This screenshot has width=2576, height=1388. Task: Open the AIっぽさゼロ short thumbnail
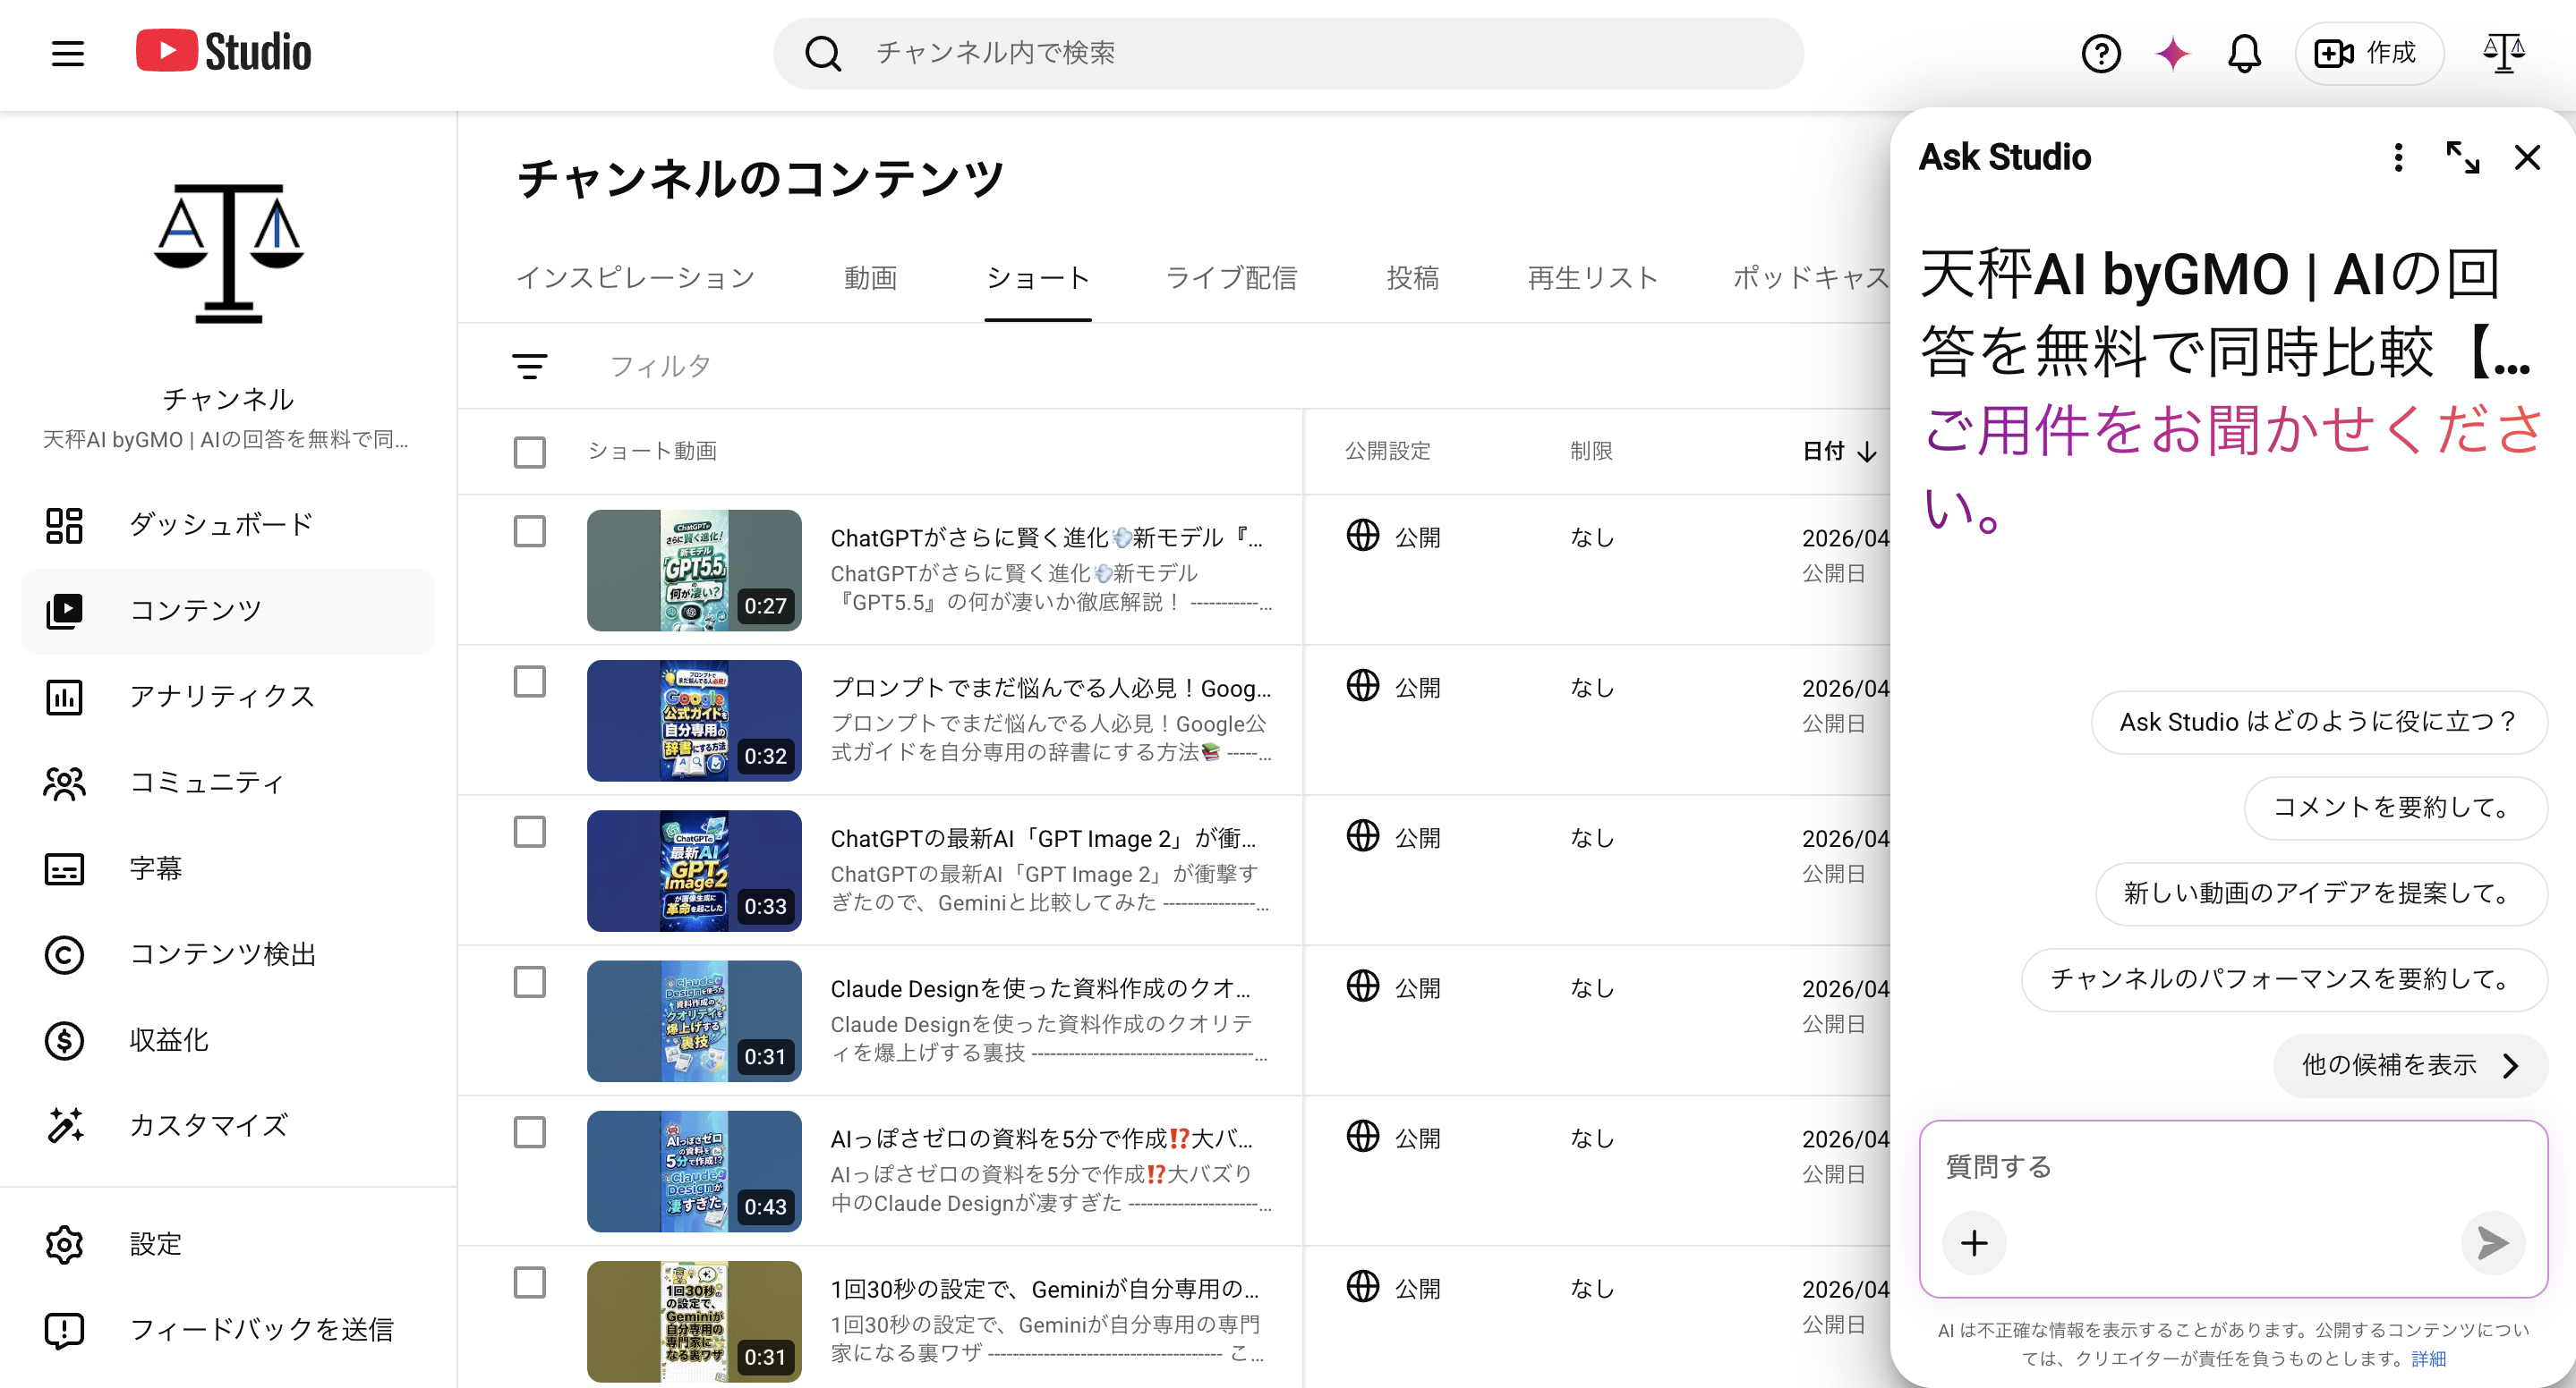coord(694,1172)
